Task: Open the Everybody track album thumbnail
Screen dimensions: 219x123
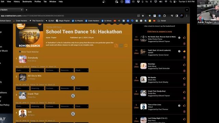Action: pos(23,59)
